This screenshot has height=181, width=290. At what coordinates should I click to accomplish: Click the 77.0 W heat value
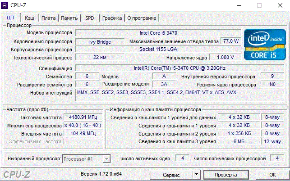click(x=231, y=41)
